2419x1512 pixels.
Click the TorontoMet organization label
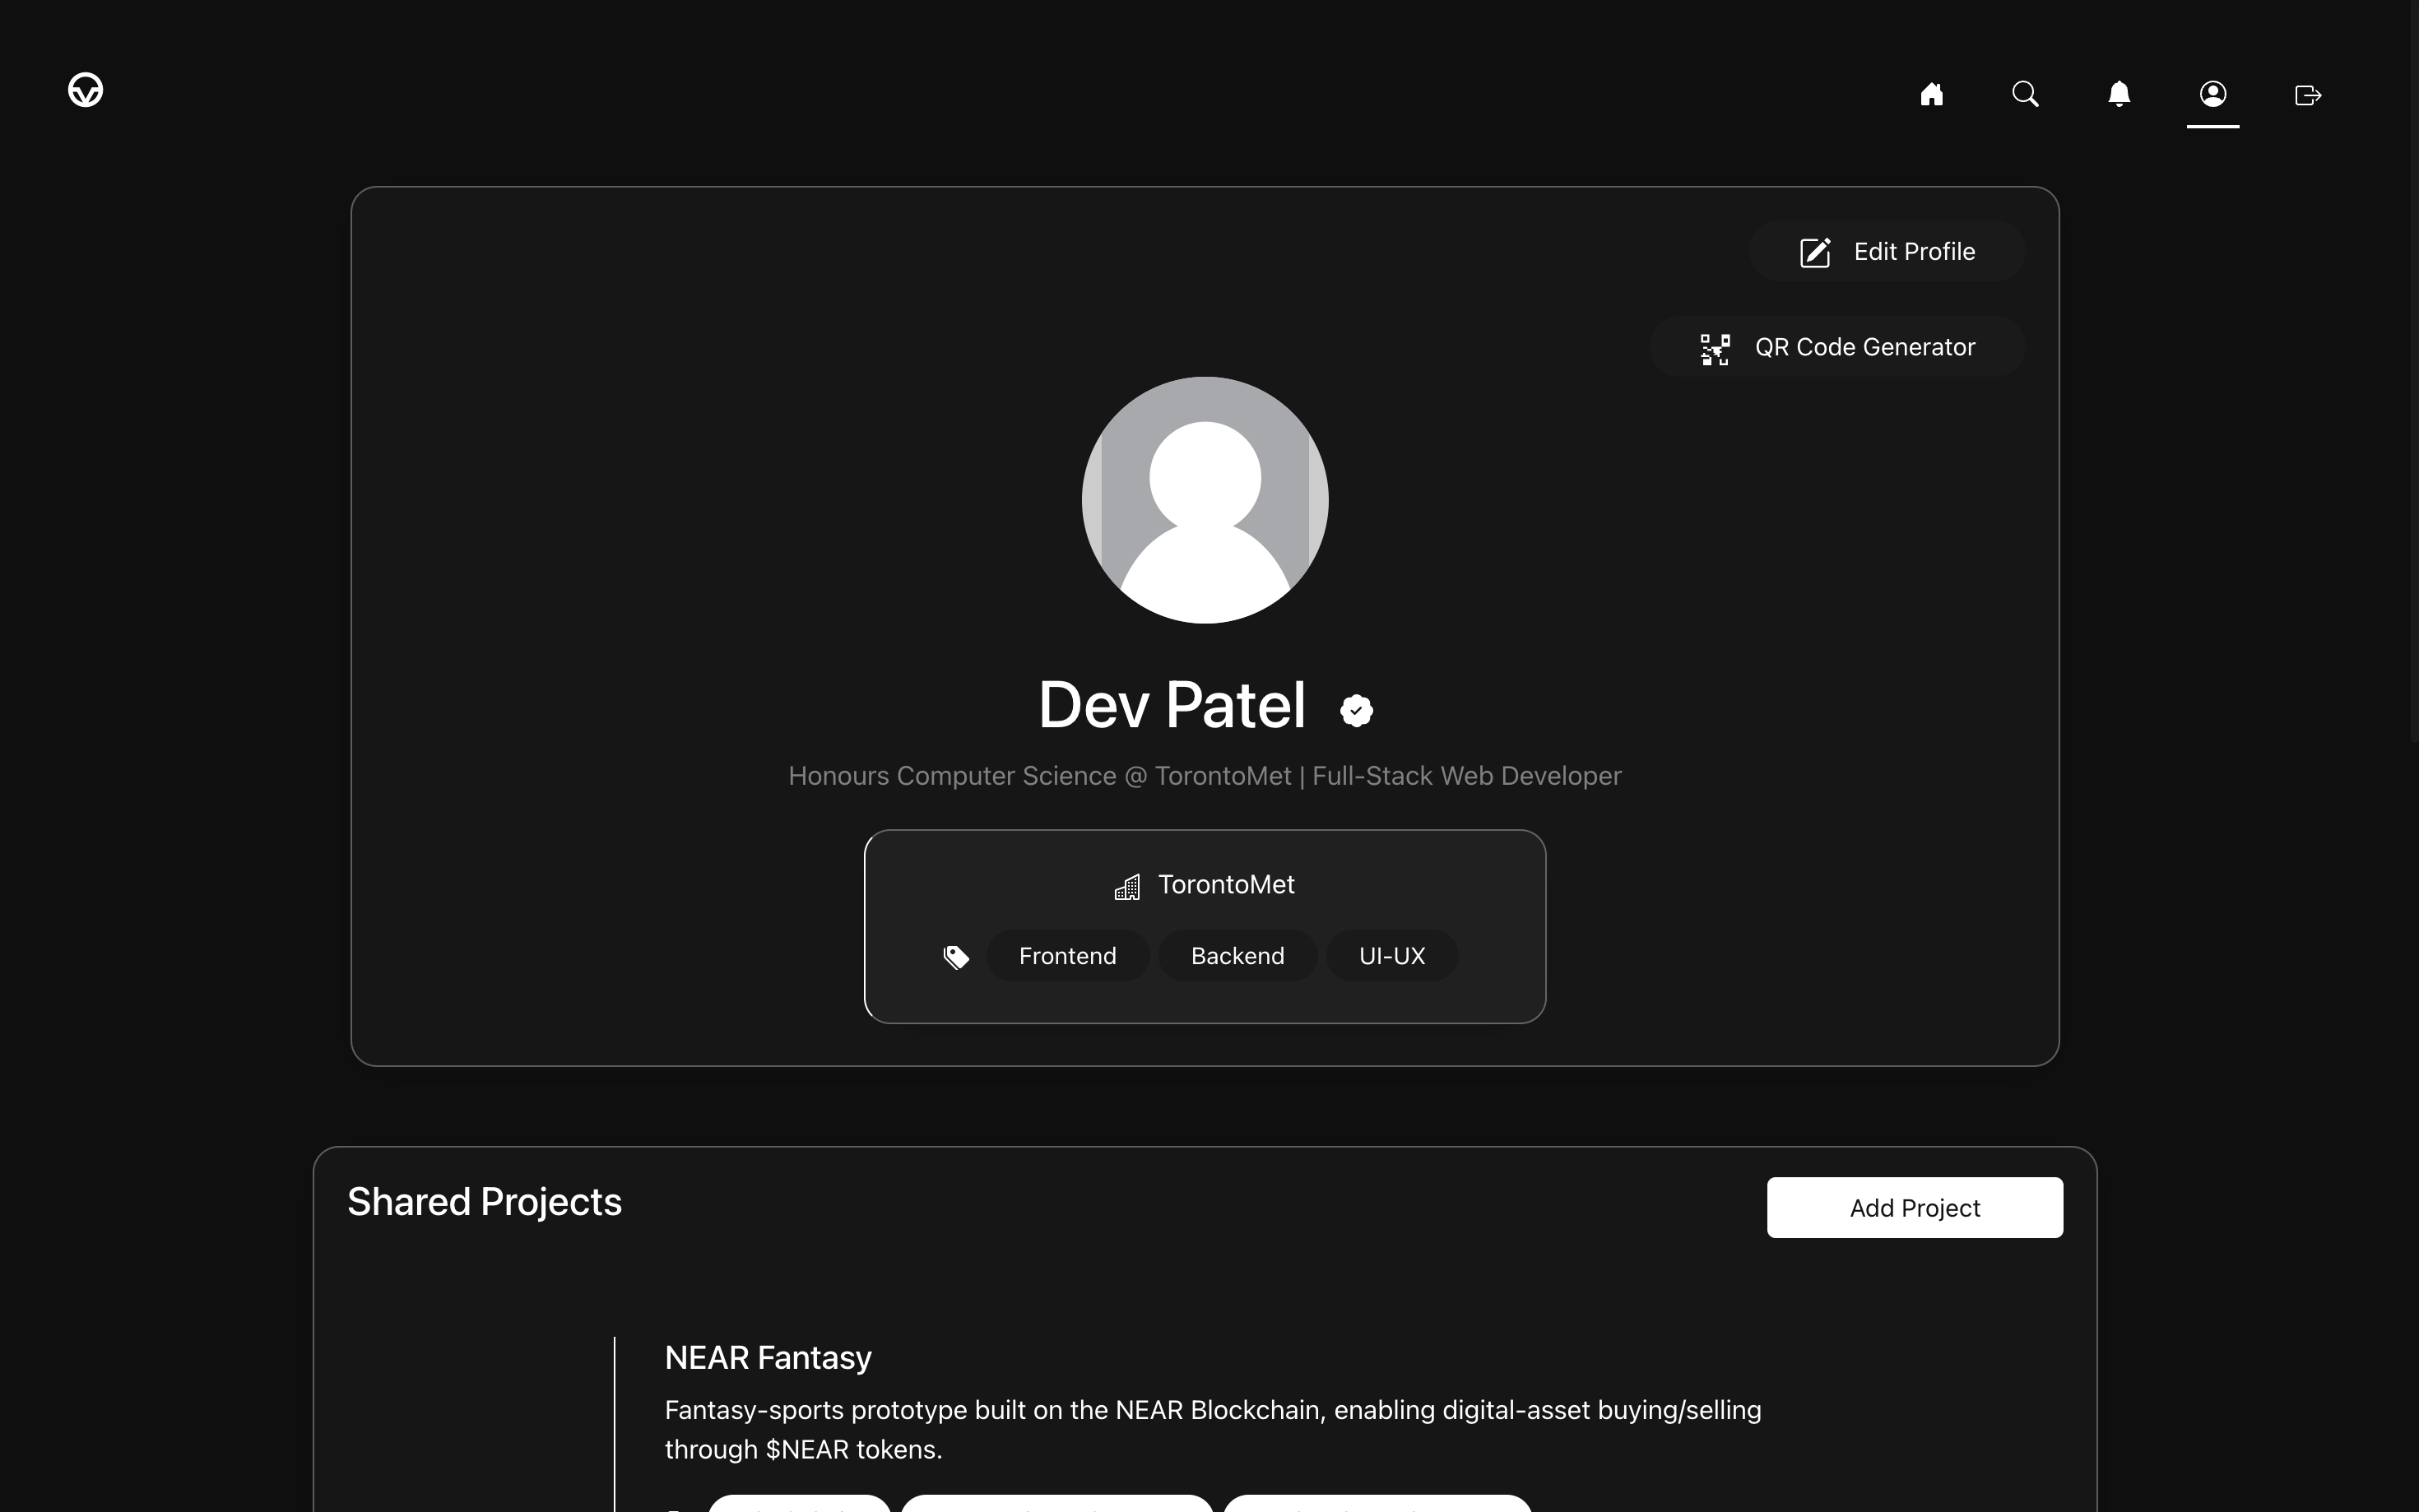pyautogui.click(x=1226, y=885)
